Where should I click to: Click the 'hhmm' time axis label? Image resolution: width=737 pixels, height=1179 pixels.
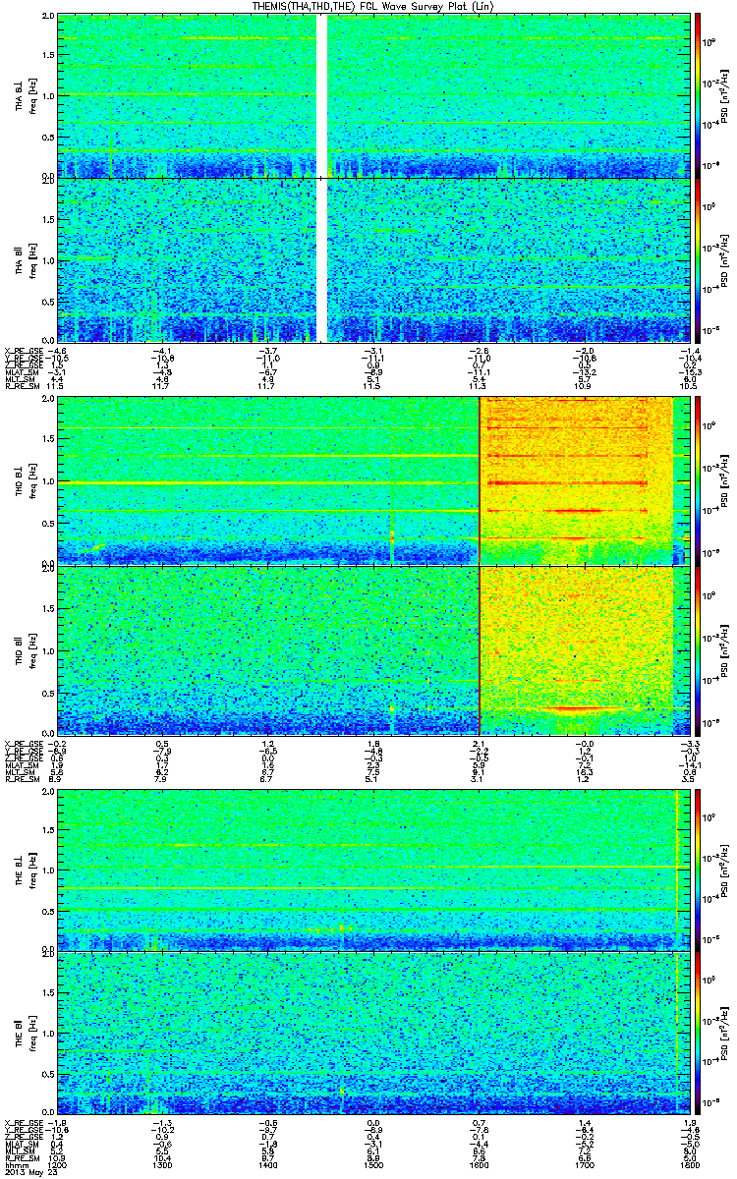[x=15, y=1166]
